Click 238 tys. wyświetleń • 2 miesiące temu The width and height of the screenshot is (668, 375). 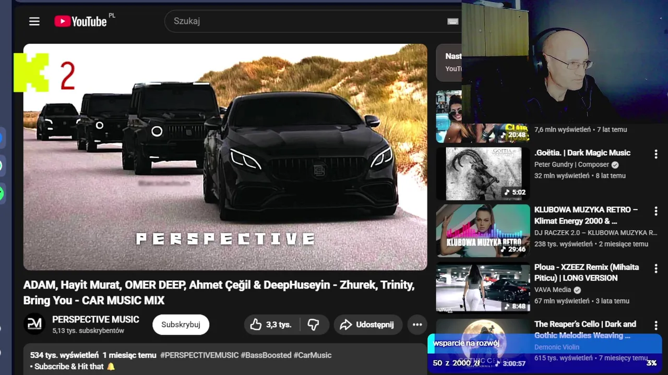591,244
